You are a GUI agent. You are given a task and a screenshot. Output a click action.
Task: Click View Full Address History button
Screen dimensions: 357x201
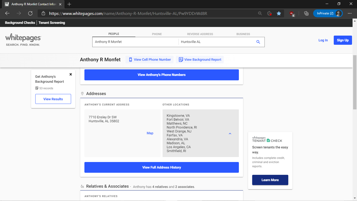162,167
